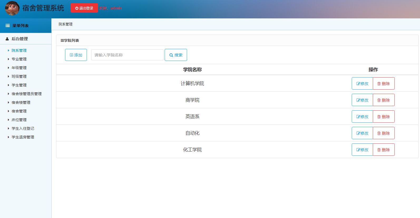Click the 欢迎, admin greeting text
Image resolution: width=420 pixels, height=218 pixels.
[x=110, y=8]
